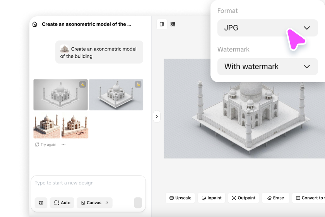Collapse the chat panel with arrow chevron
The height and width of the screenshot is (217, 325).
(x=157, y=116)
